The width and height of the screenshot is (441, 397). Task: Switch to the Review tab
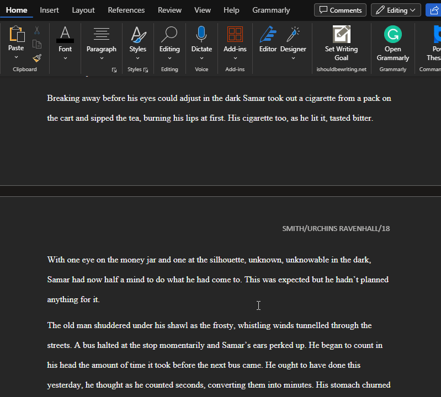169,10
